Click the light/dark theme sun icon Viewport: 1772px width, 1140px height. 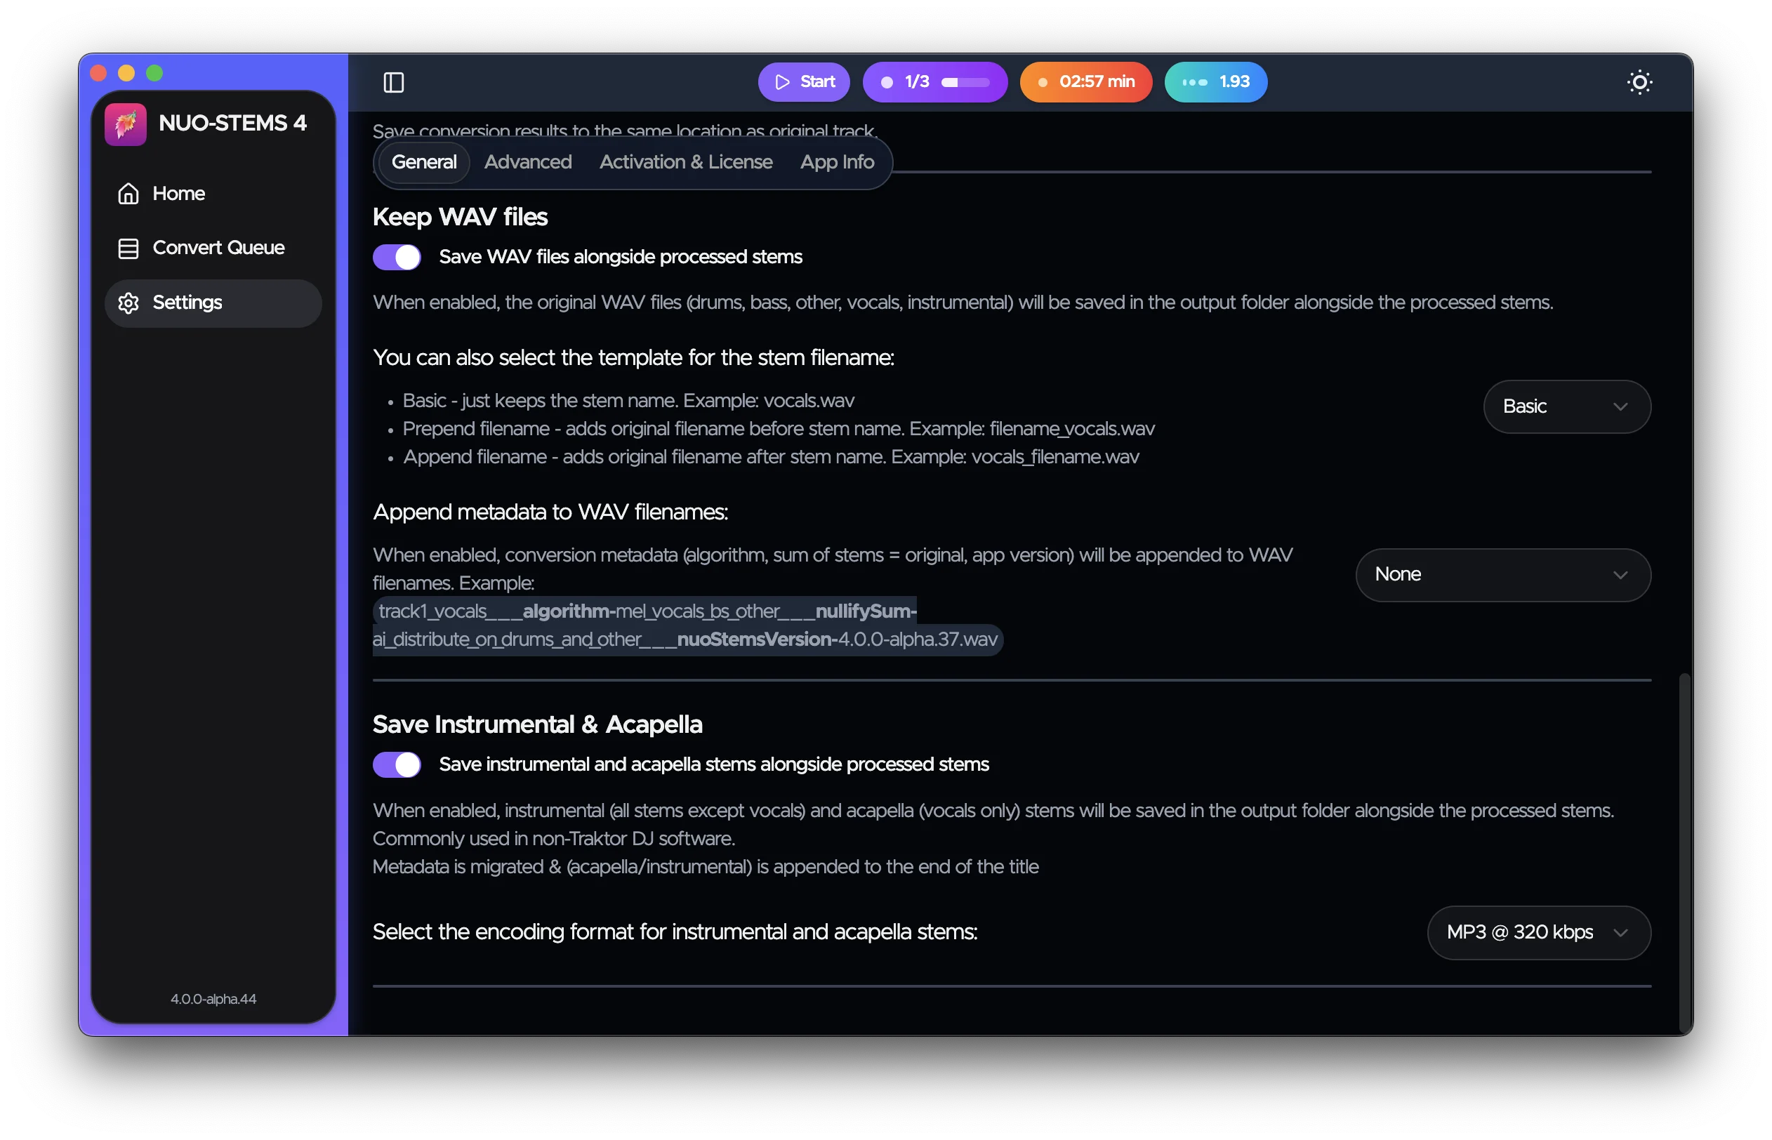coord(1639,82)
